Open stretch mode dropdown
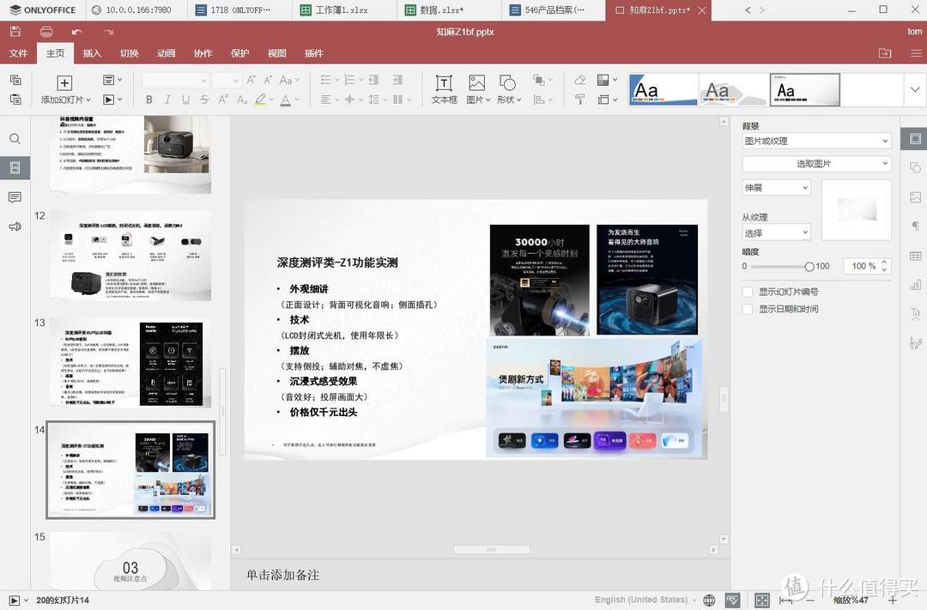 776,187
